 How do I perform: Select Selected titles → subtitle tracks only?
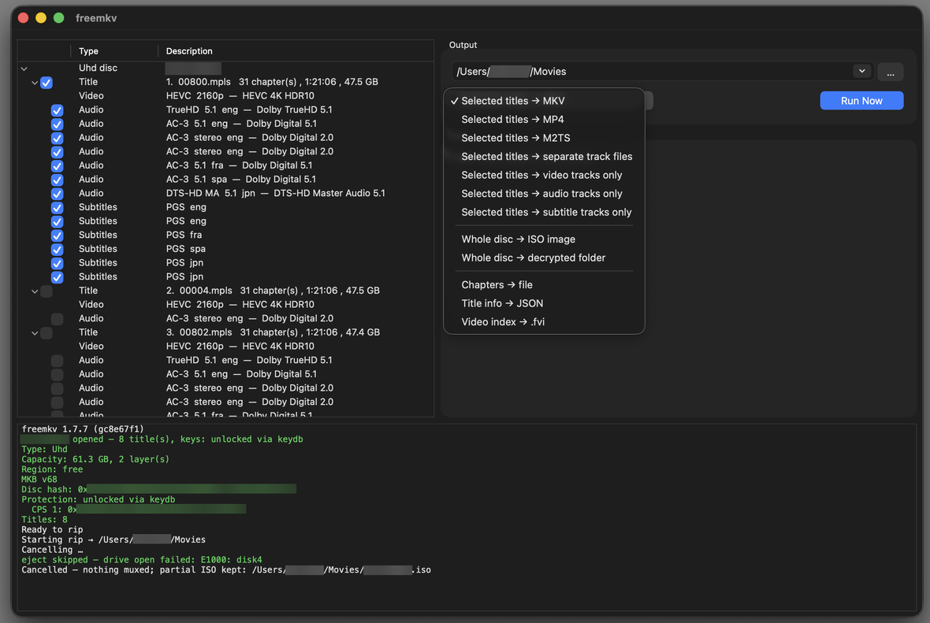[544, 212]
